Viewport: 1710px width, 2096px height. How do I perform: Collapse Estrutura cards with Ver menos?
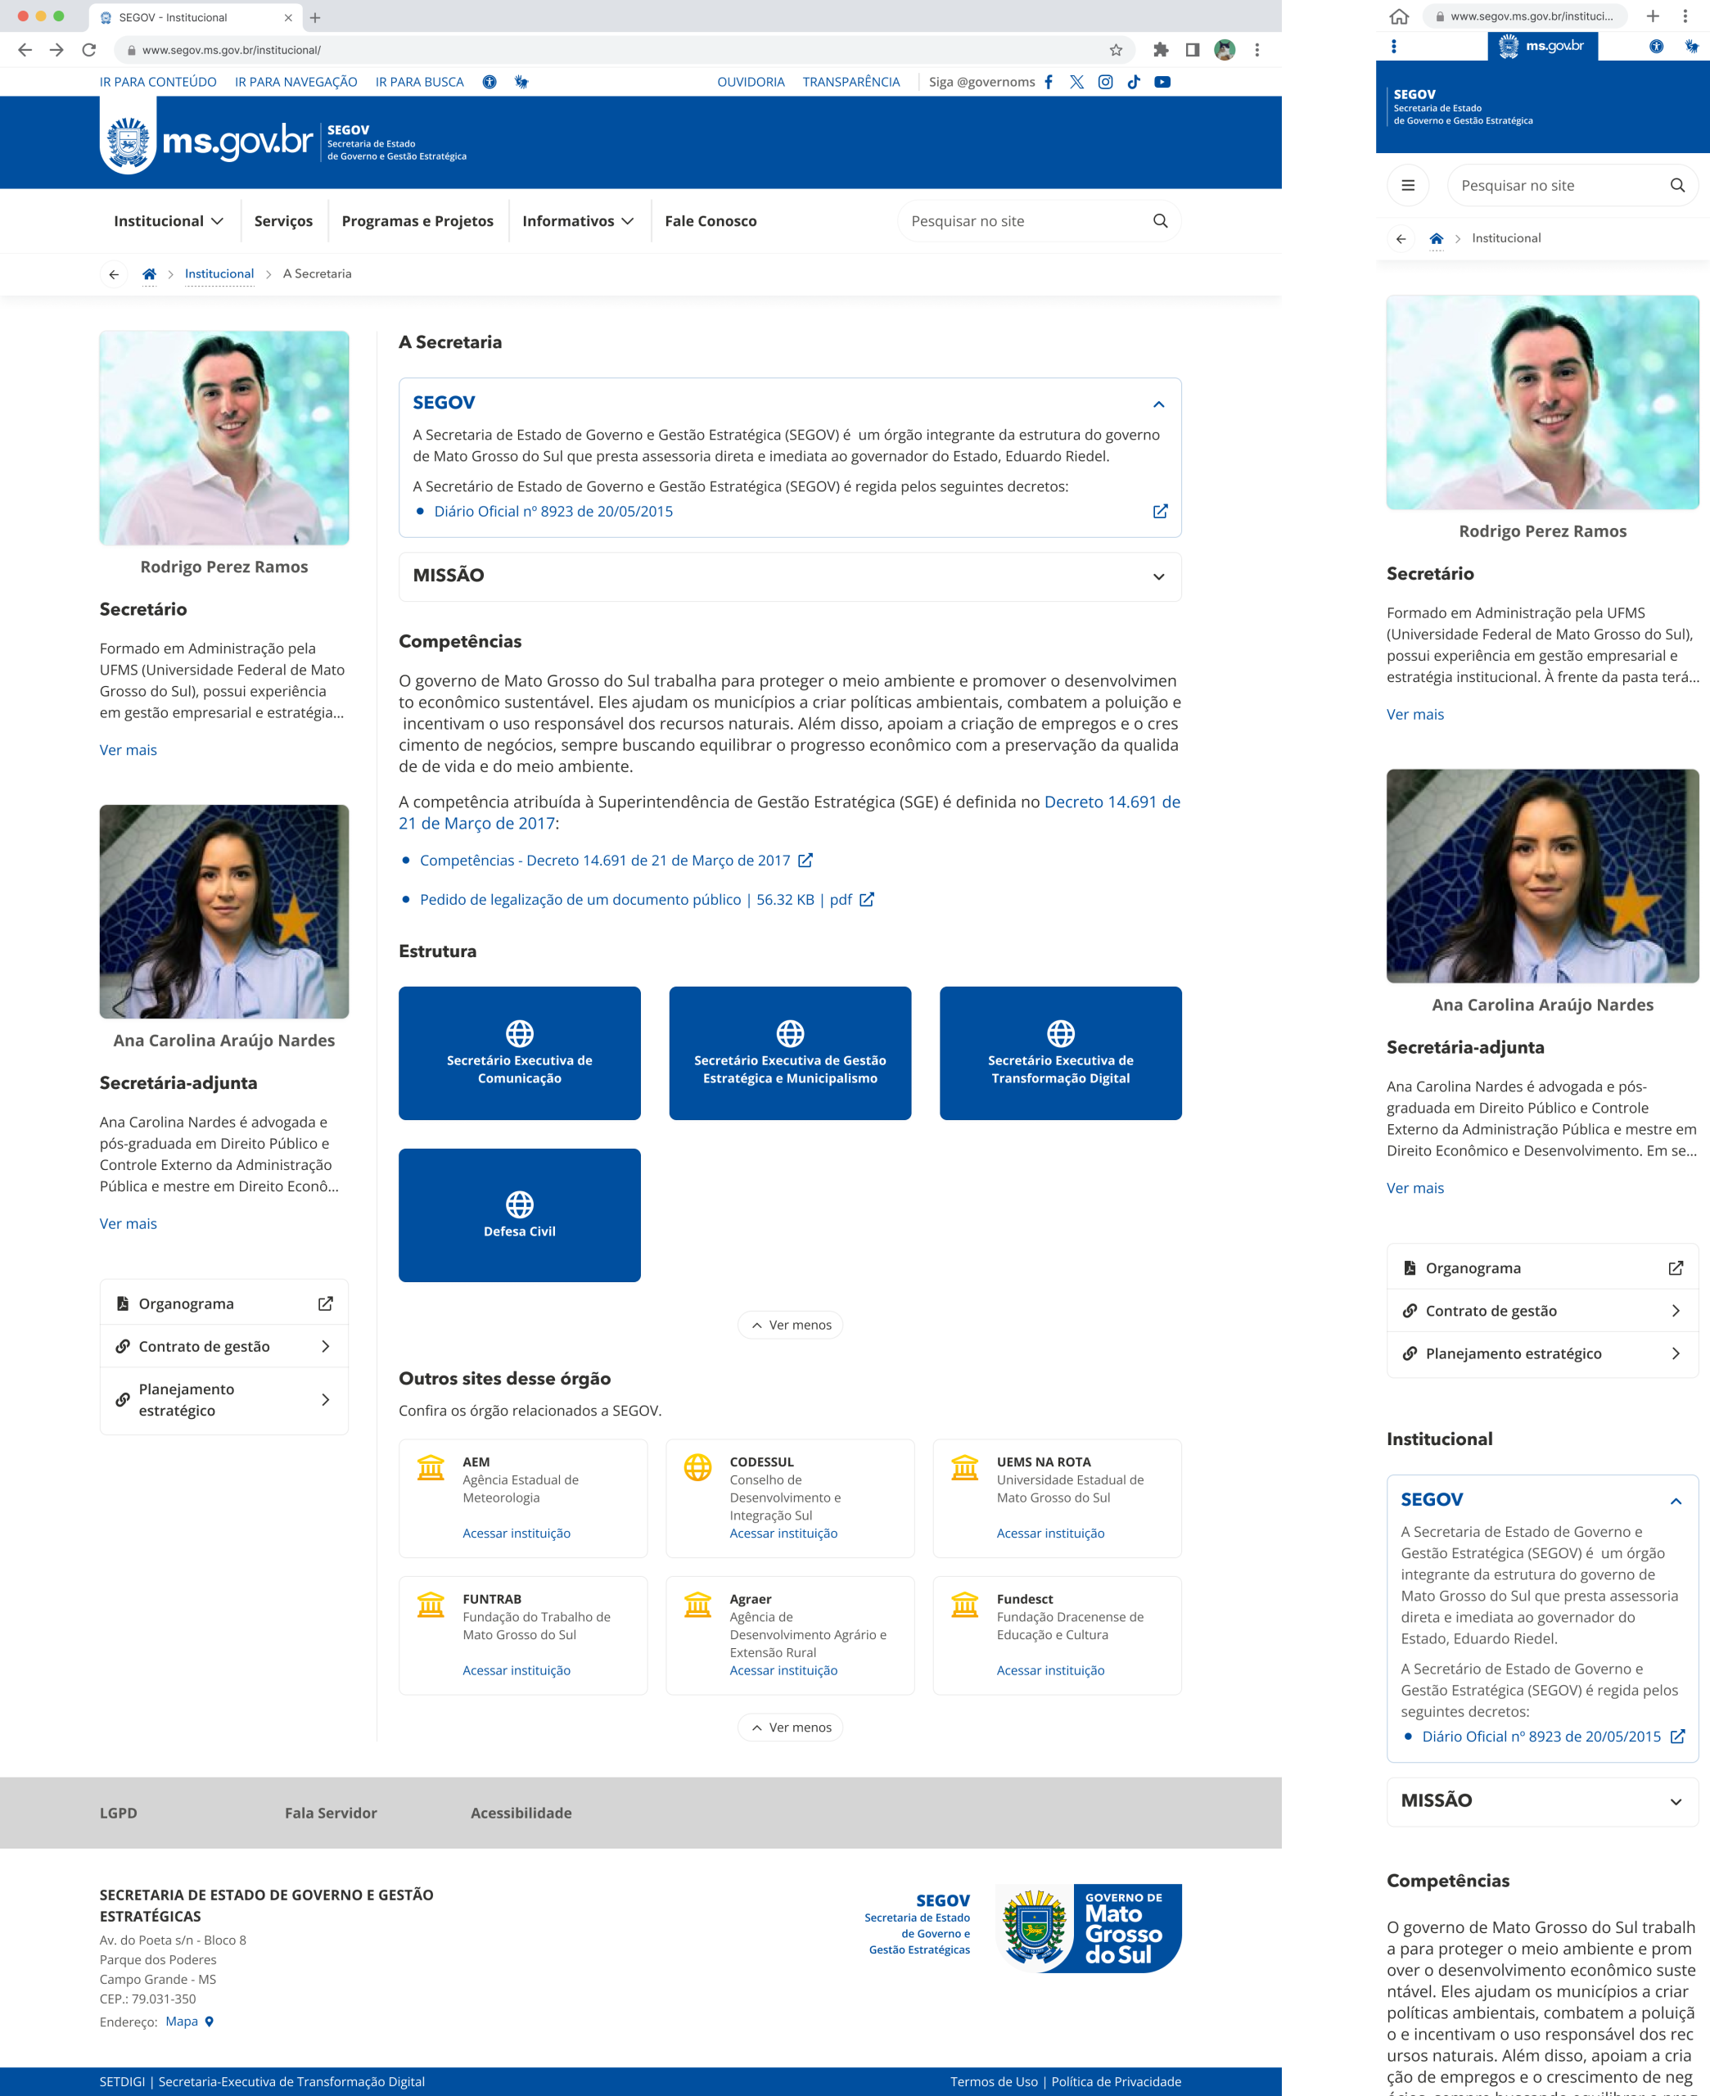(x=790, y=1325)
